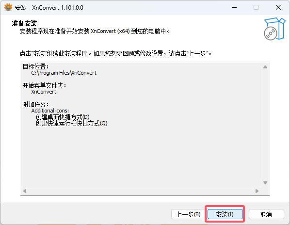Click the 创建快速运行栏快捷方式(Q) summary line
The height and width of the screenshot is (225, 290).
click(71, 123)
